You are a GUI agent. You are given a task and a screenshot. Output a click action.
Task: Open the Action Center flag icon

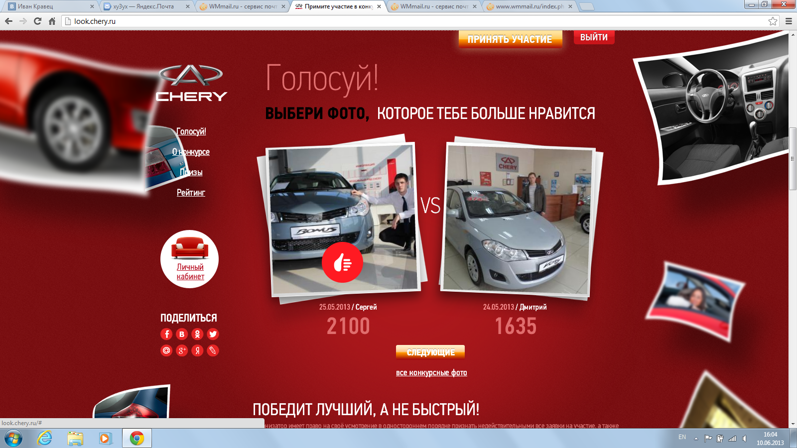708,439
